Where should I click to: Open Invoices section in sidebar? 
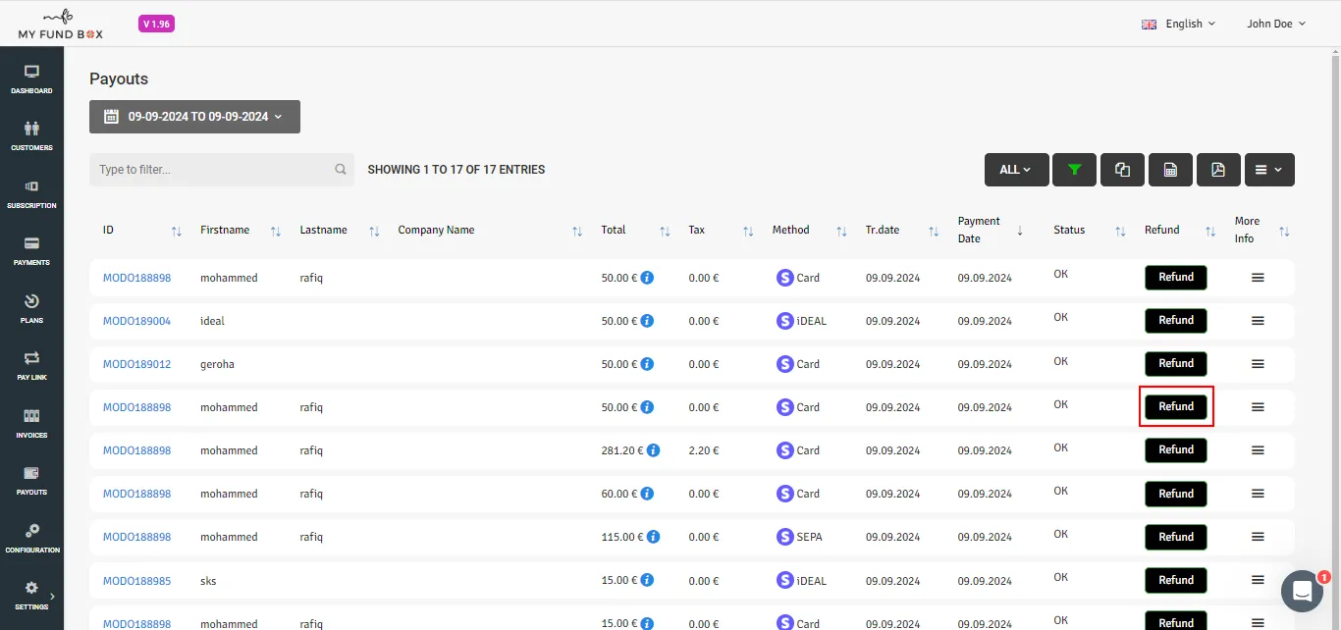click(31, 423)
